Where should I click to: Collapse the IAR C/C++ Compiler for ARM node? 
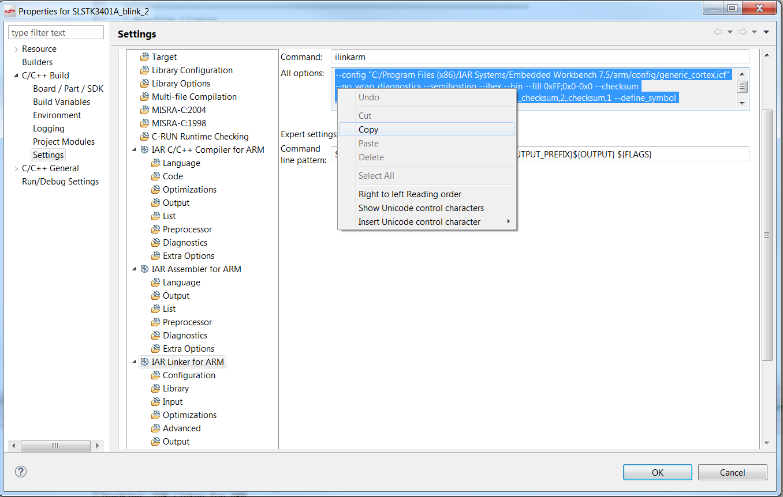(135, 150)
